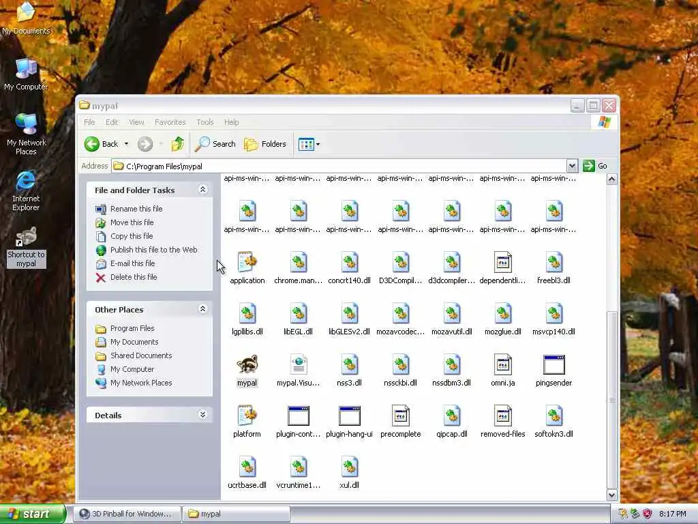The image size is (698, 524).
Task: Select freebl3.dll file
Action: pos(554,262)
